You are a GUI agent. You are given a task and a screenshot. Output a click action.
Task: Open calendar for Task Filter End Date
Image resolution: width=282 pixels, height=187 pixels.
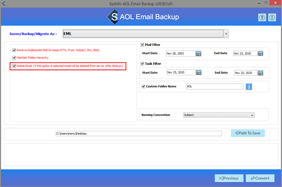click(260, 73)
